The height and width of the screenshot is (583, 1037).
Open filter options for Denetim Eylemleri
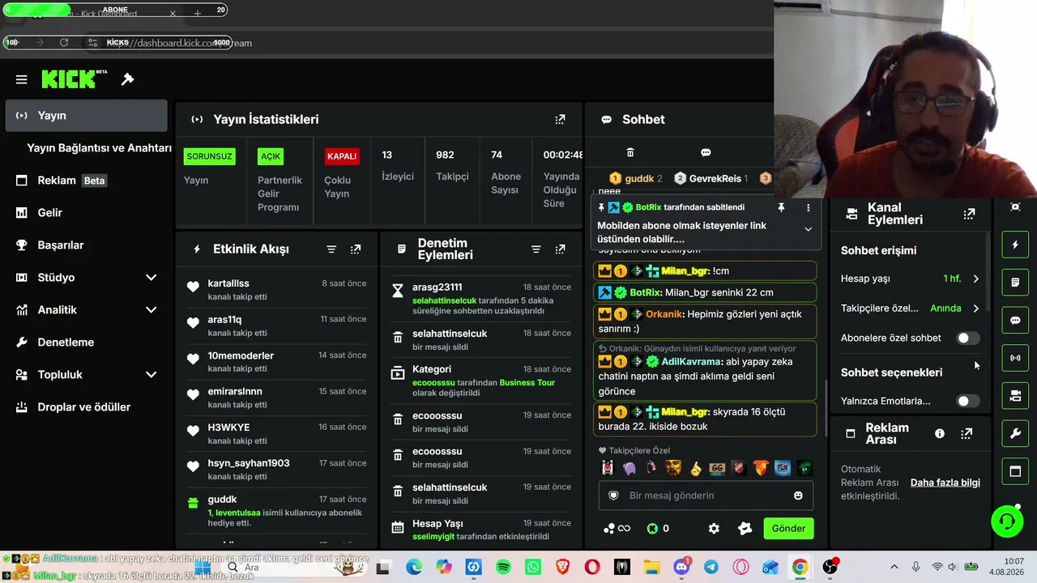pyautogui.click(x=536, y=249)
